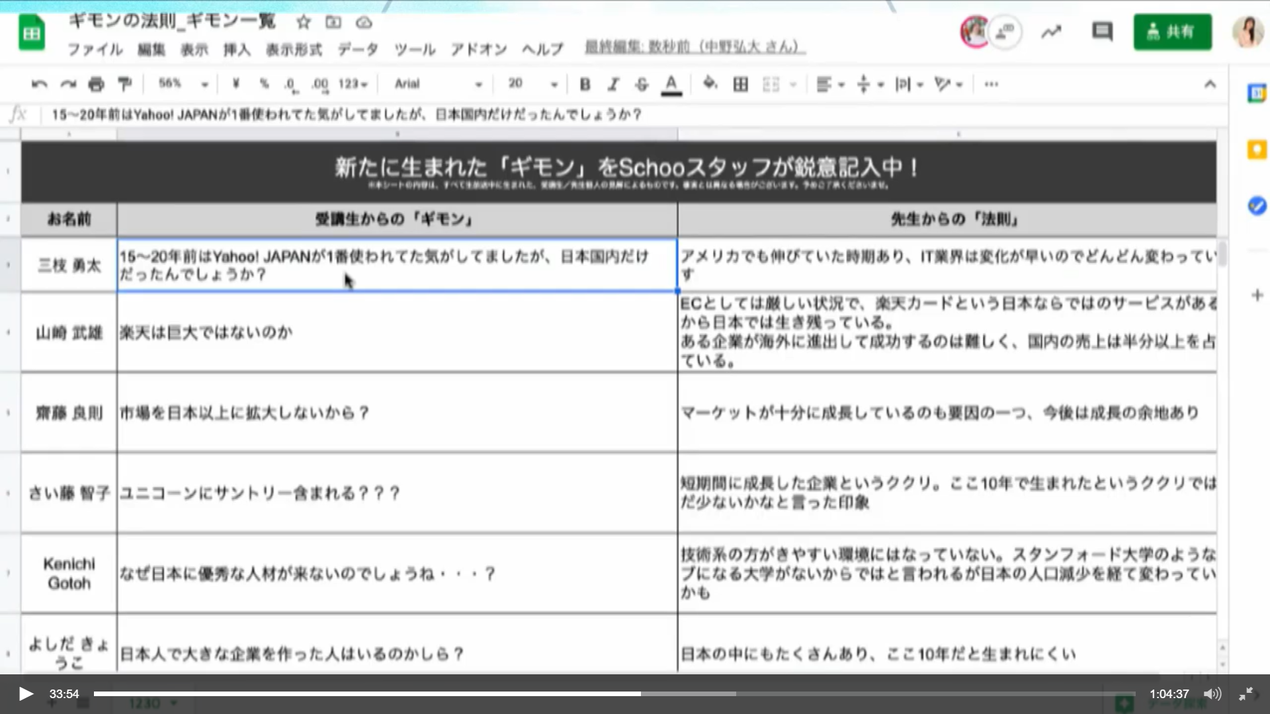Open the Google Sheets home icon

click(x=31, y=33)
